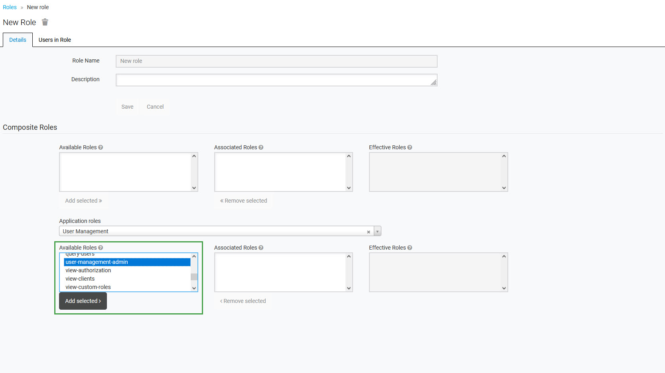The image size is (665, 373).
Task: Choose view-clients role from list
Action: pyautogui.click(x=80, y=279)
